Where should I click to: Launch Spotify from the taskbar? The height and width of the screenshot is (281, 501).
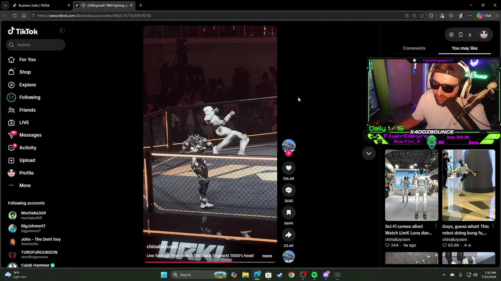tap(314, 275)
